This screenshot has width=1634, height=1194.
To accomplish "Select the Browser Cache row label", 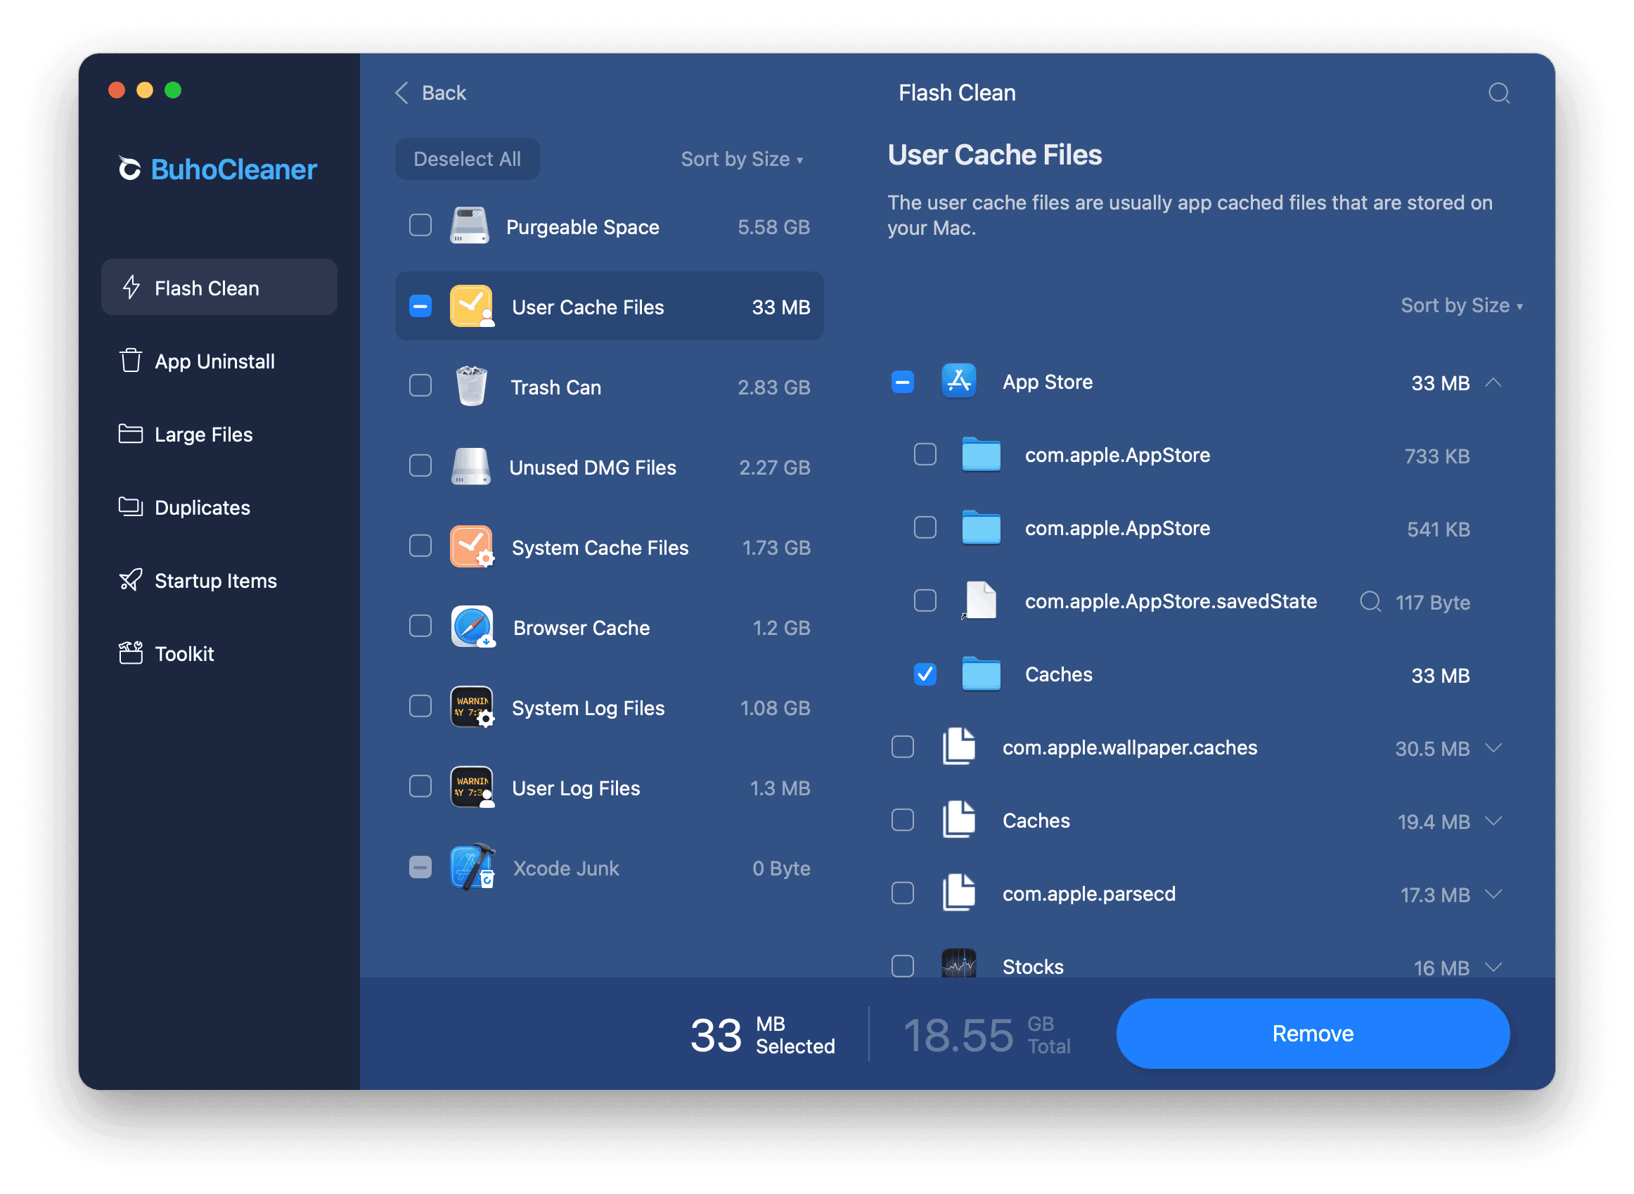I will [x=581, y=627].
